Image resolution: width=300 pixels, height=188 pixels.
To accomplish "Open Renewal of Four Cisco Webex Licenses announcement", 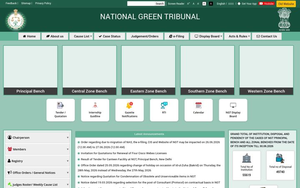I will coord(124,153).
